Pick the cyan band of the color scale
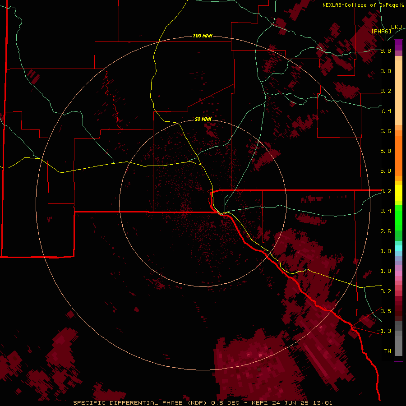This screenshot has height=406, width=406. point(398,248)
